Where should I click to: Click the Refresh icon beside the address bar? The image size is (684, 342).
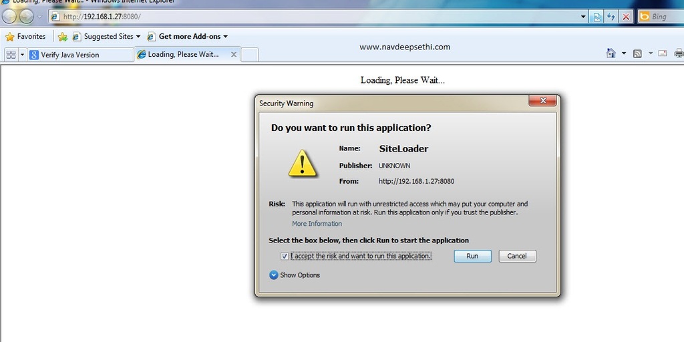click(611, 17)
